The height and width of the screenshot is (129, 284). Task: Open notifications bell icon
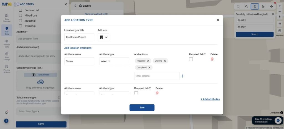pos(6,112)
